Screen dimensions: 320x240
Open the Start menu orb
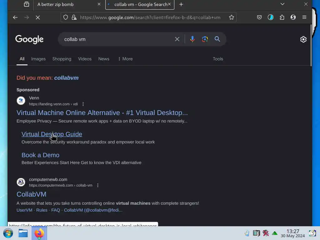click(8, 233)
